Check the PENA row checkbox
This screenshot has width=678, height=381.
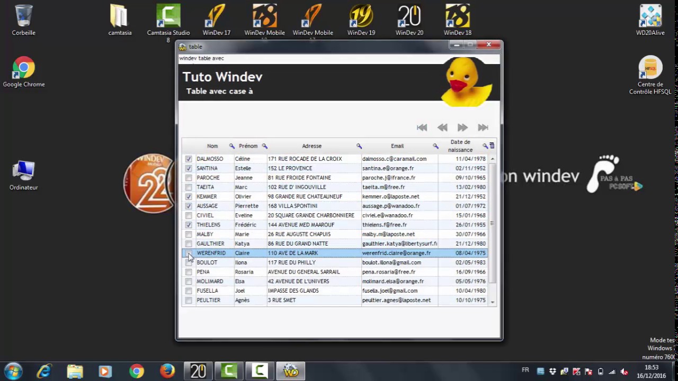coord(189,272)
